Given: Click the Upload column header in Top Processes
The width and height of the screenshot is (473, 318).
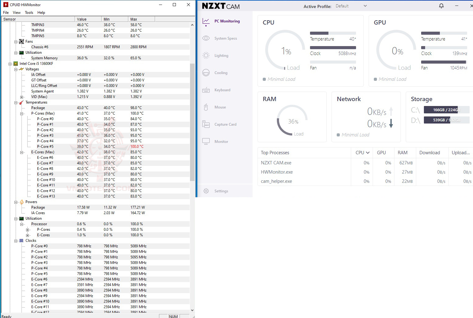Looking at the screenshot, I should (461, 153).
